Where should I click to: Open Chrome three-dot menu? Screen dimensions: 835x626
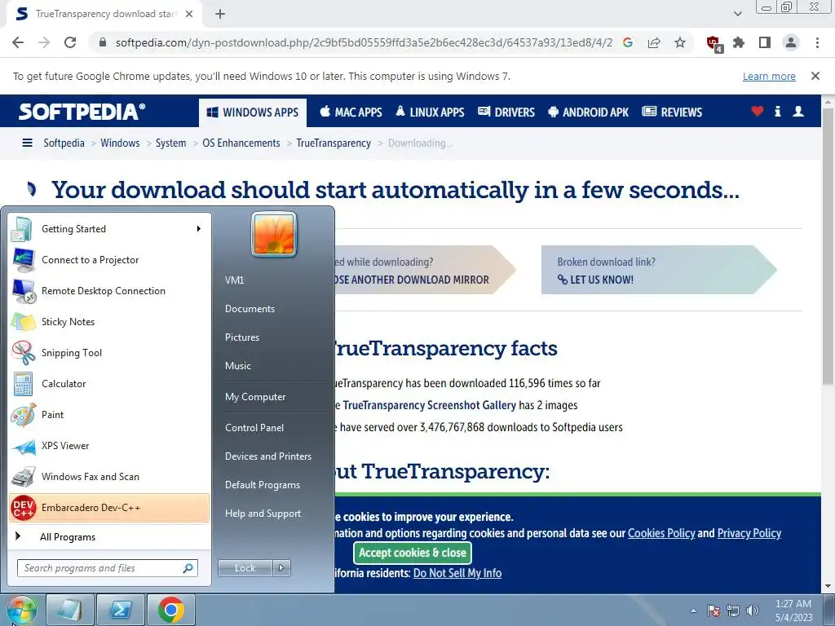tap(817, 42)
